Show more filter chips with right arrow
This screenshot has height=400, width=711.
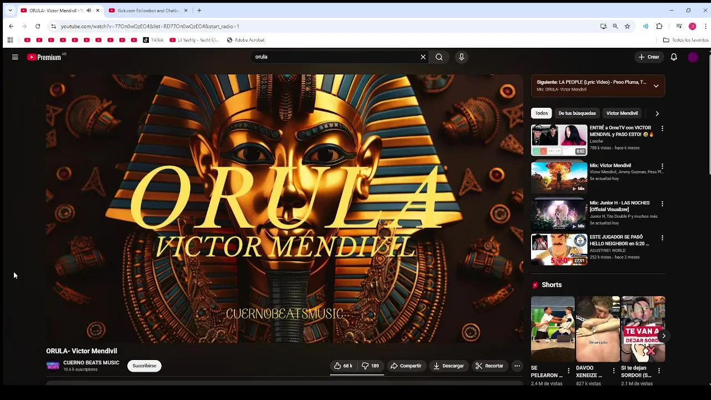click(x=657, y=113)
